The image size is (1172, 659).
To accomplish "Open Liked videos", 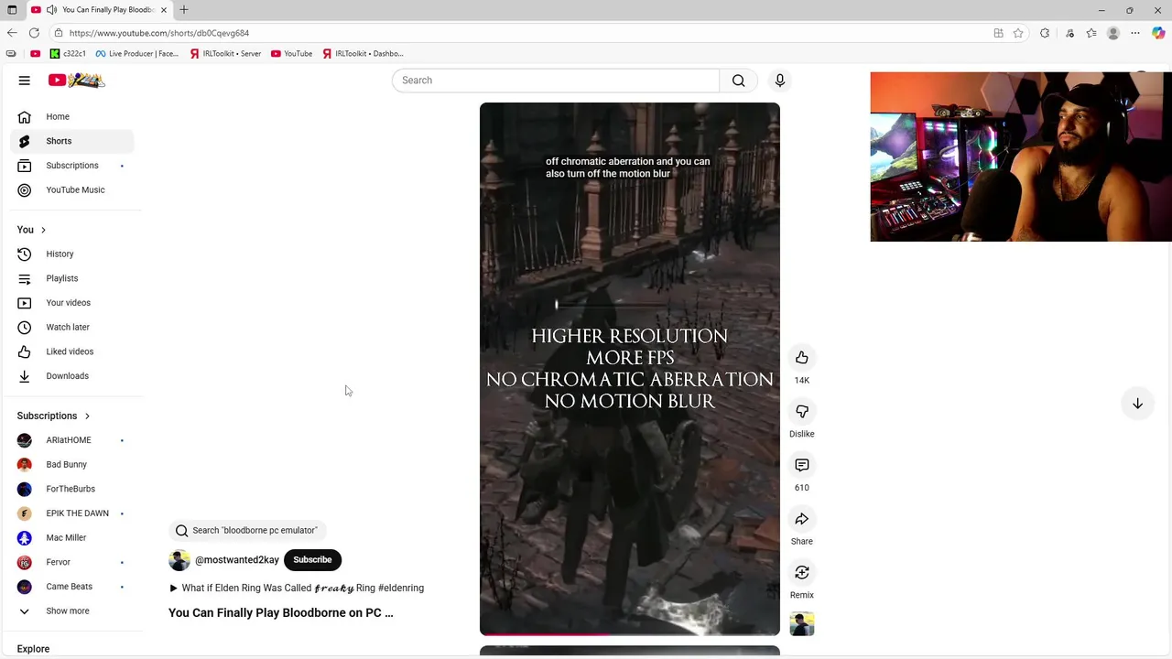I will click(72, 351).
